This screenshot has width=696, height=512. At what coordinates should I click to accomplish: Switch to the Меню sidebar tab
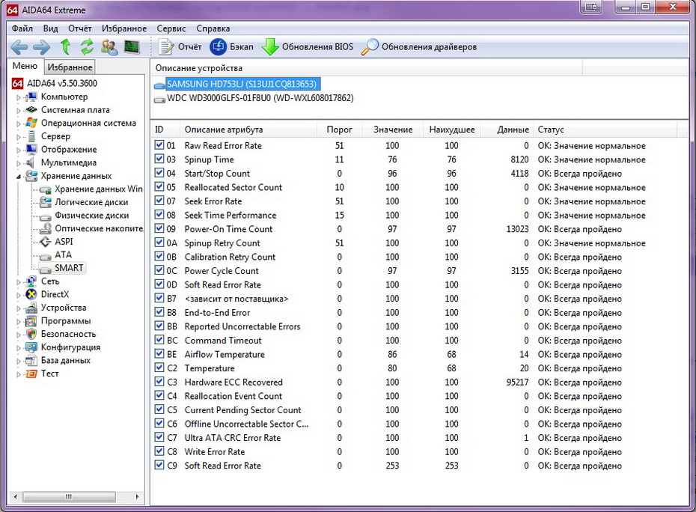pyautogui.click(x=25, y=66)
